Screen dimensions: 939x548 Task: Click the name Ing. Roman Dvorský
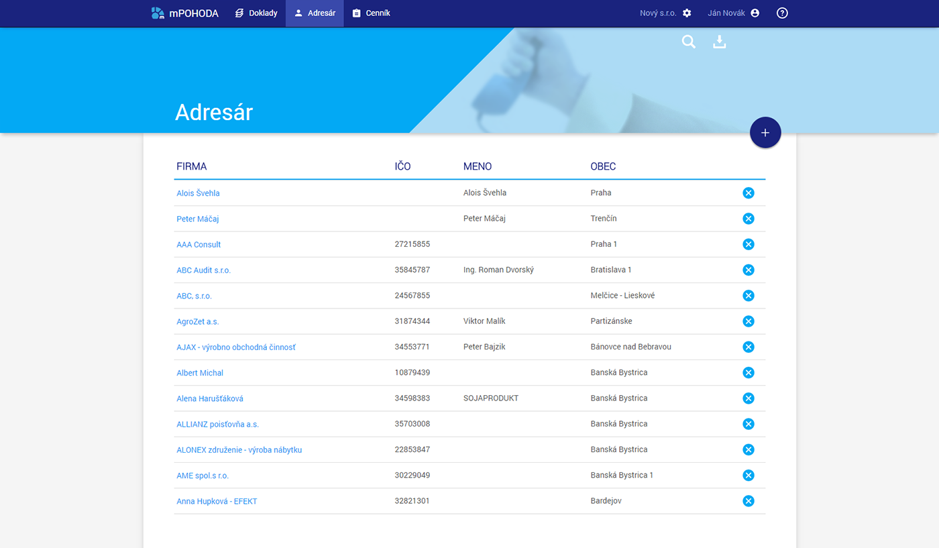pos(498,270)
